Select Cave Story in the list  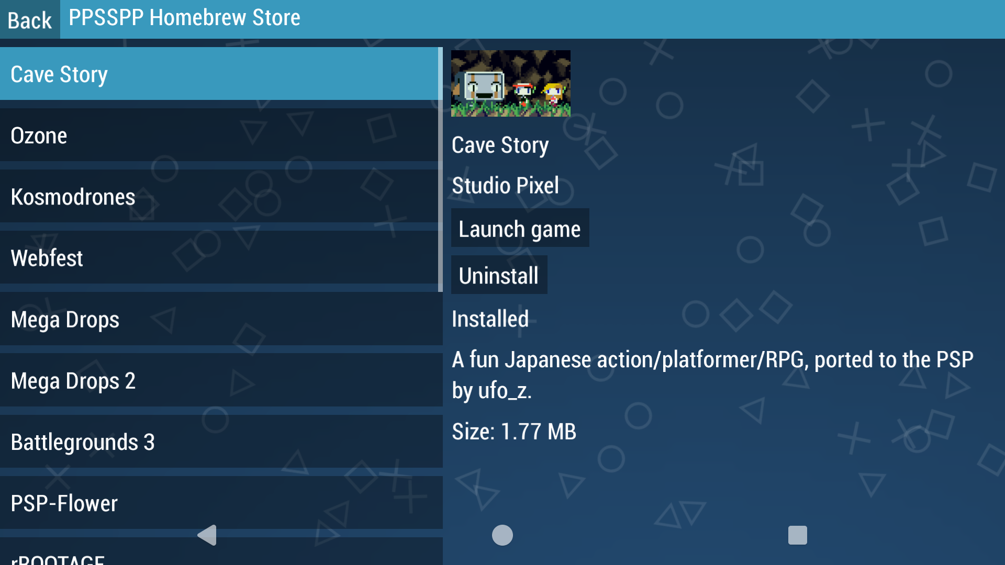[220, 74]
